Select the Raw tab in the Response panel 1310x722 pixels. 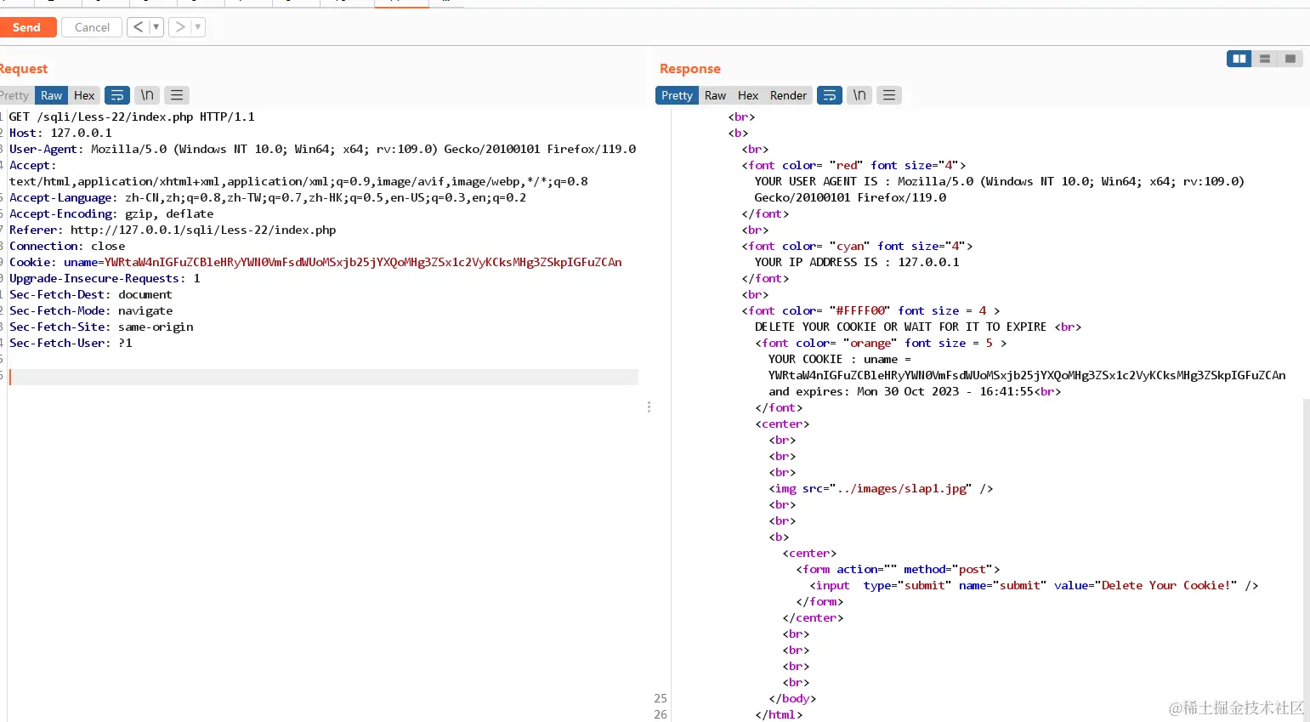[716, 95]
